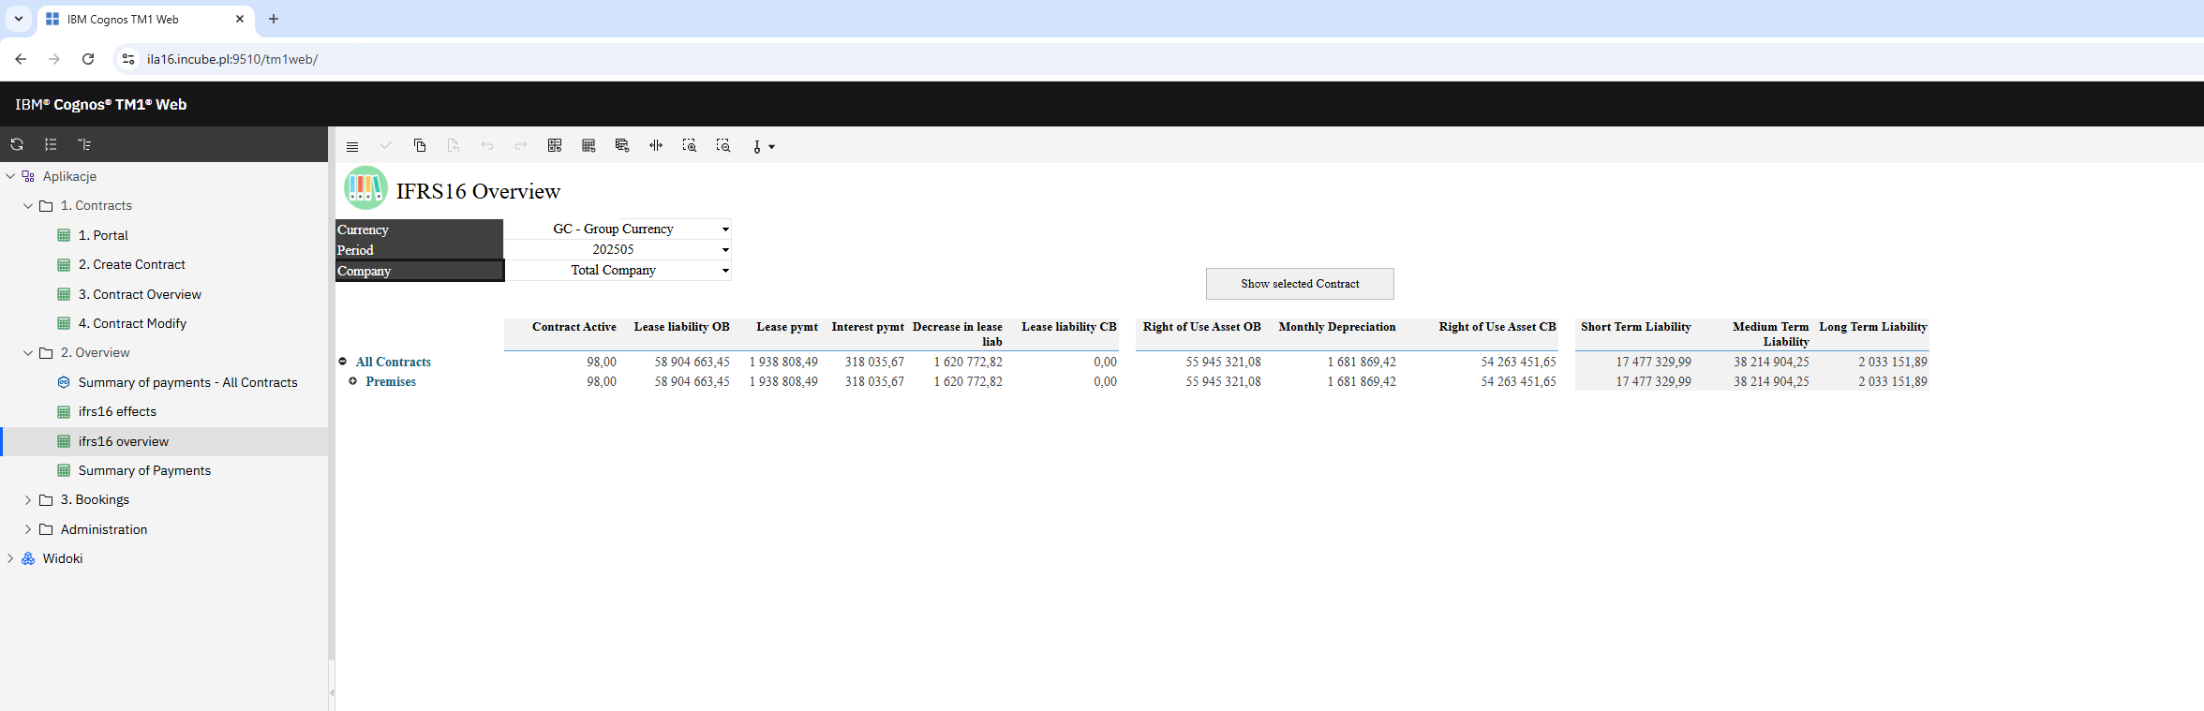
Task: Open the Currency dropdown showing GC - Group Currency
Action: 725,230
